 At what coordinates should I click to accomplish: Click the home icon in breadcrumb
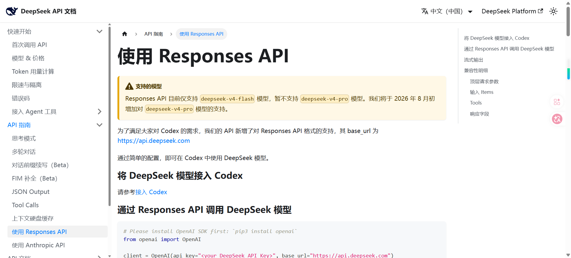tap(125, 34)
